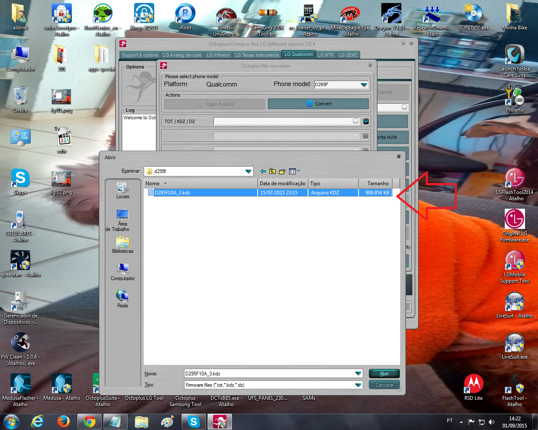Viewport: 538px width, 430px height.
Task: Switch to the Support & options tab
Action: [140, 55]
